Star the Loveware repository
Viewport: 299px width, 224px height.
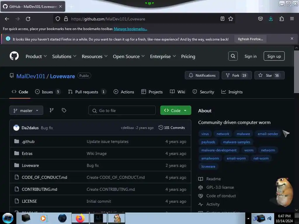pyautogui.click(x=269, y=75)
